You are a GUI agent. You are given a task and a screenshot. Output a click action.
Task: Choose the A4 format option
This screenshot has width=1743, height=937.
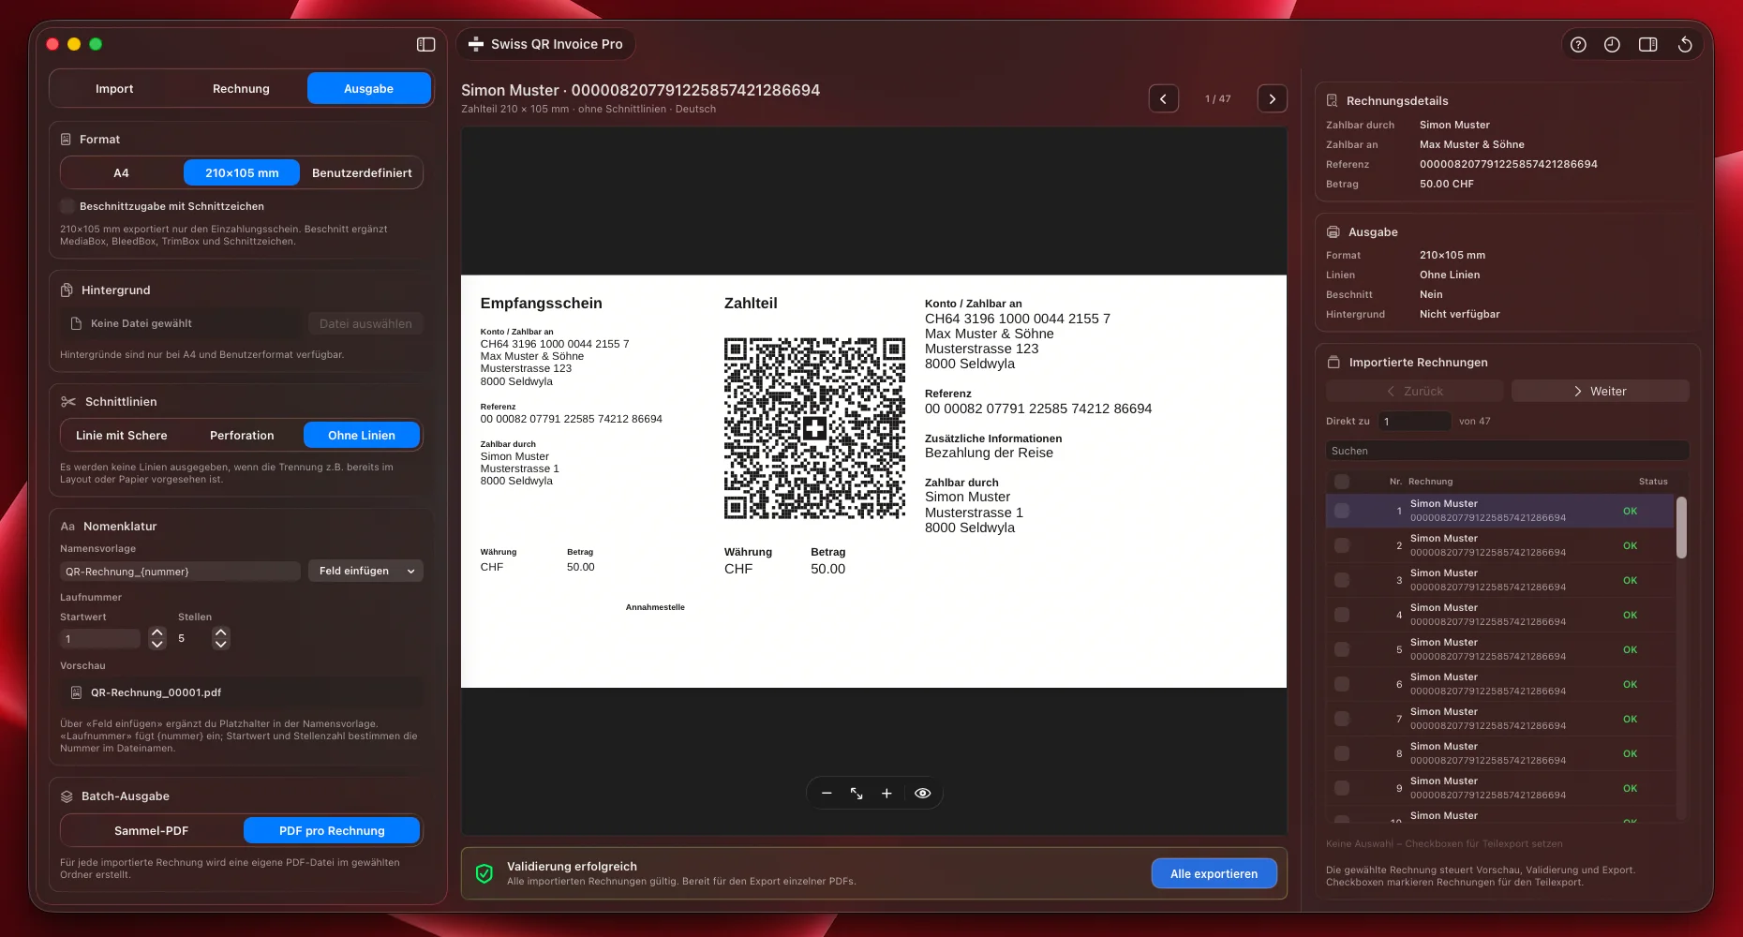pos(122,173)
